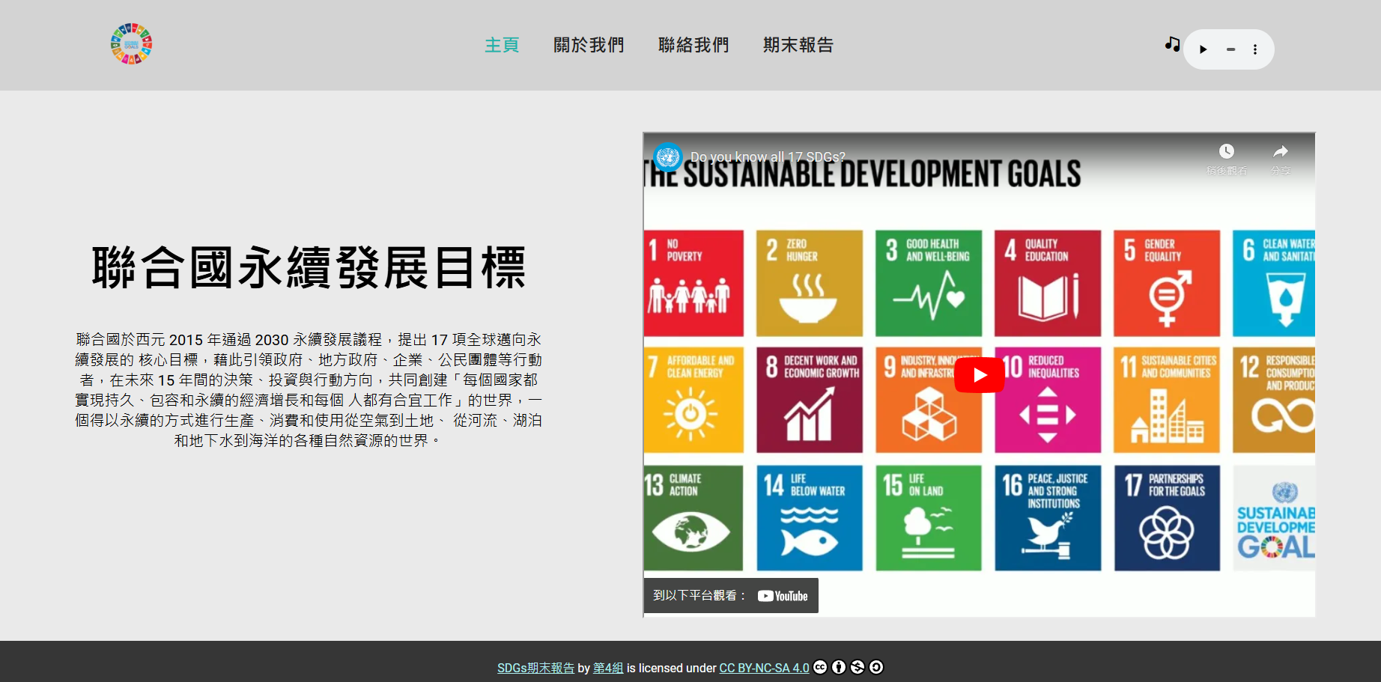This screenshot has height=682, width=1381.
Task: Click the SDG color wheel logo
Action: coord(131,44)
